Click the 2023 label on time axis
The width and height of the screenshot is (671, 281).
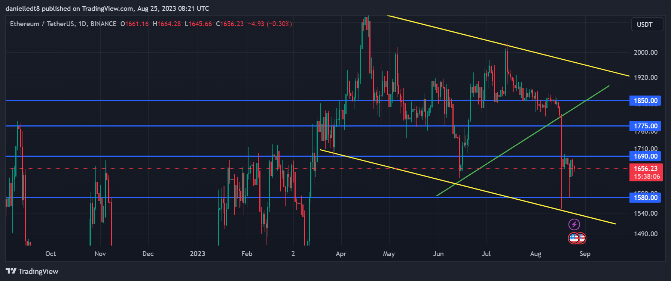198,254
